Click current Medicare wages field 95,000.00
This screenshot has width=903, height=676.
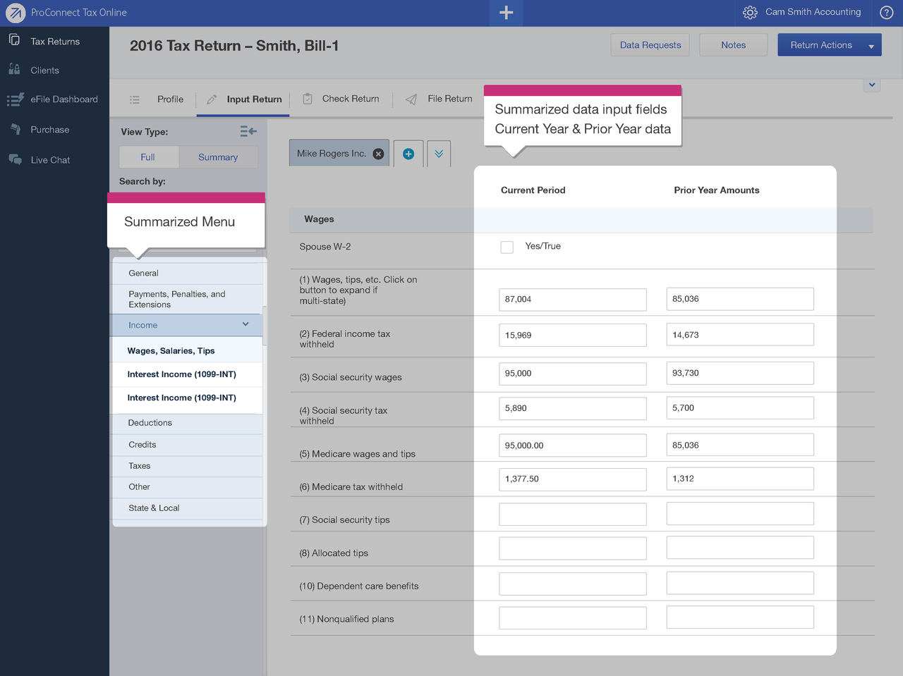pos(573,445)
